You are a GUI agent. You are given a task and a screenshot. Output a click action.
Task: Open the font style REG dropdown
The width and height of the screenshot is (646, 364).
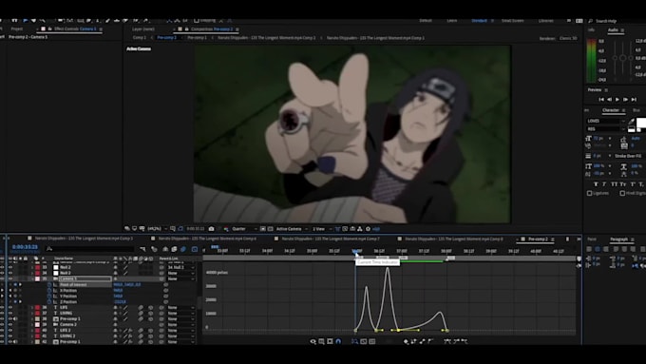606,129
